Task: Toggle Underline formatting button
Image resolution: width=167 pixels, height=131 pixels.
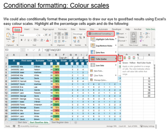Action: (x=28, y=40)
